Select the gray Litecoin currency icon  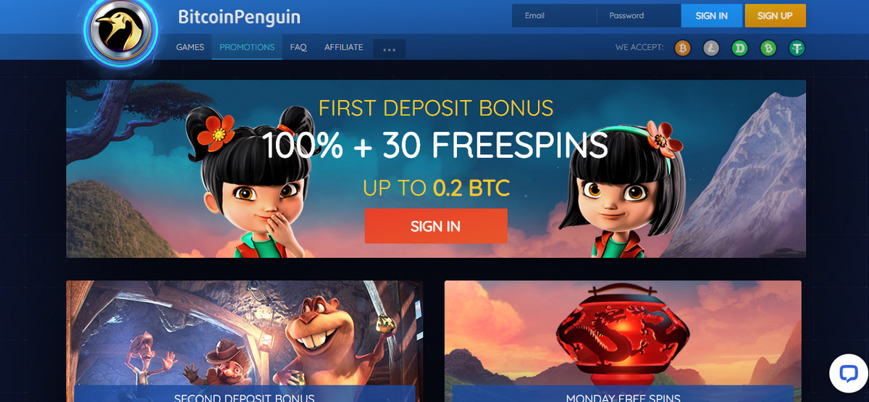click(x=711, y=48)
